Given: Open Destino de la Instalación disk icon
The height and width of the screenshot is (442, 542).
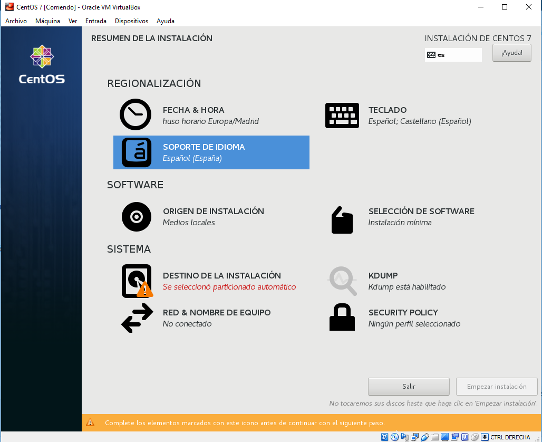Looking at the screenshot, I should (x=137, y=281).
